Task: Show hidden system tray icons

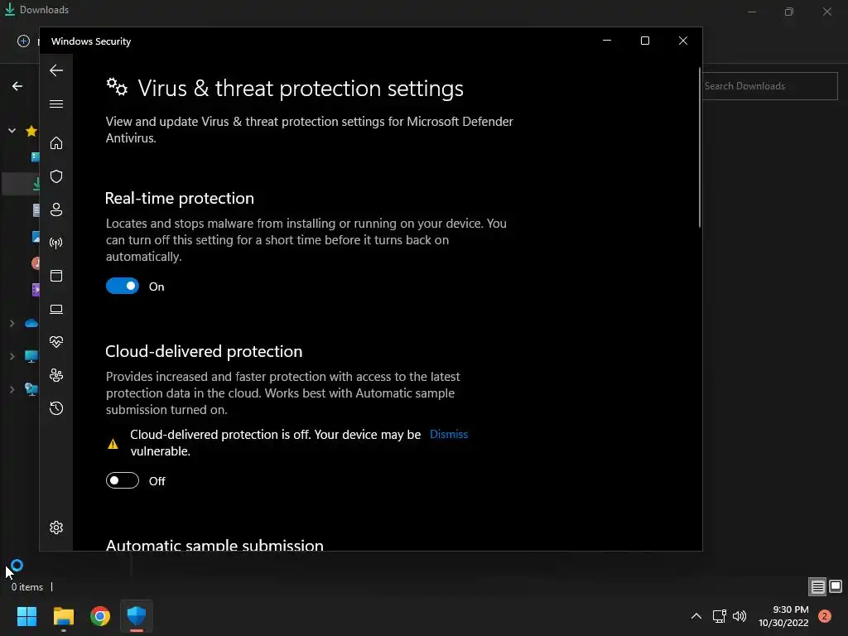Action: (696, 616)
